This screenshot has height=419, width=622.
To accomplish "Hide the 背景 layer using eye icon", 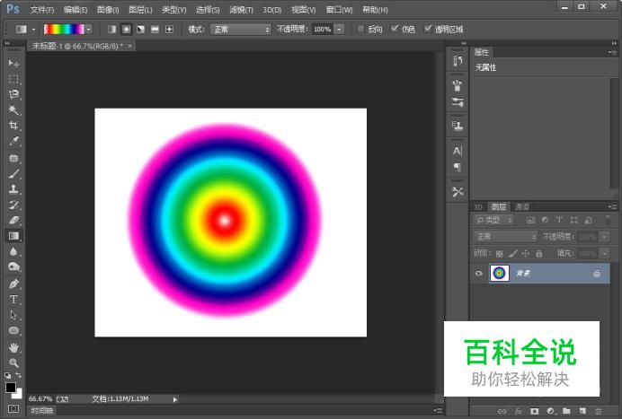I will click(x=478, y=274).
